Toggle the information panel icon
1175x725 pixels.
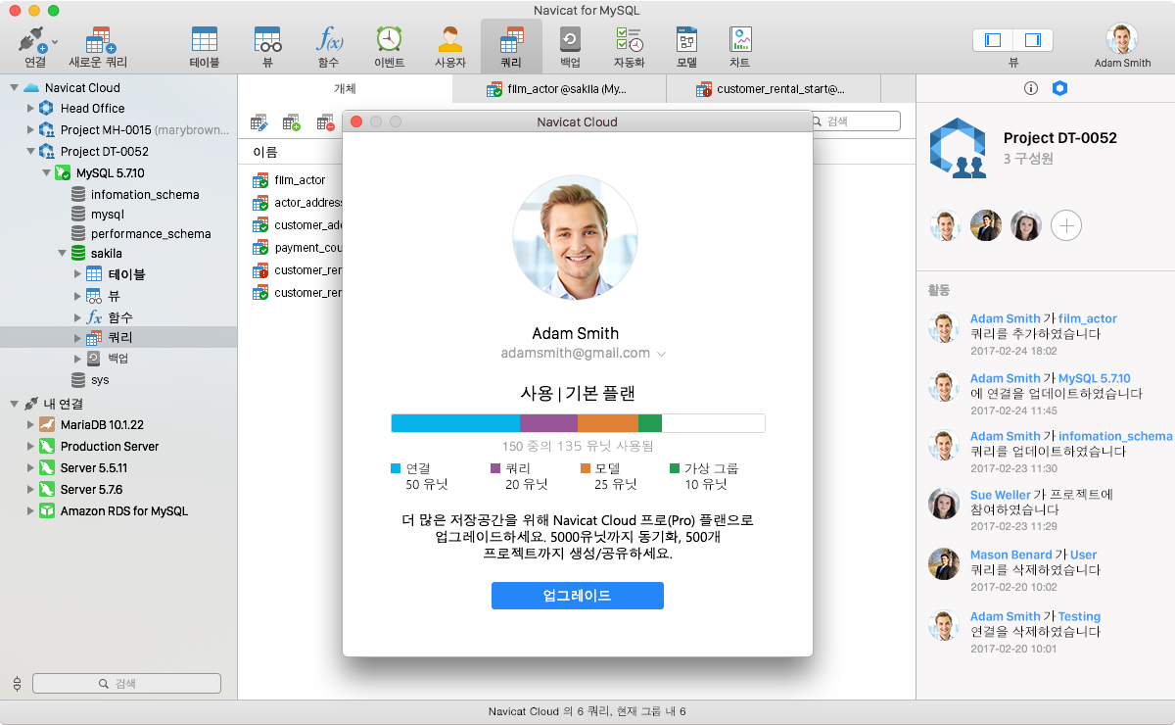[1030, 87]
